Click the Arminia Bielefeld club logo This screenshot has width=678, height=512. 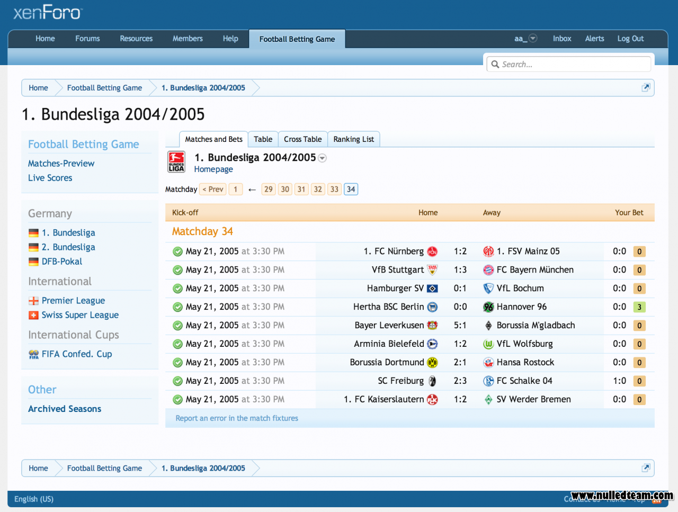432,344
